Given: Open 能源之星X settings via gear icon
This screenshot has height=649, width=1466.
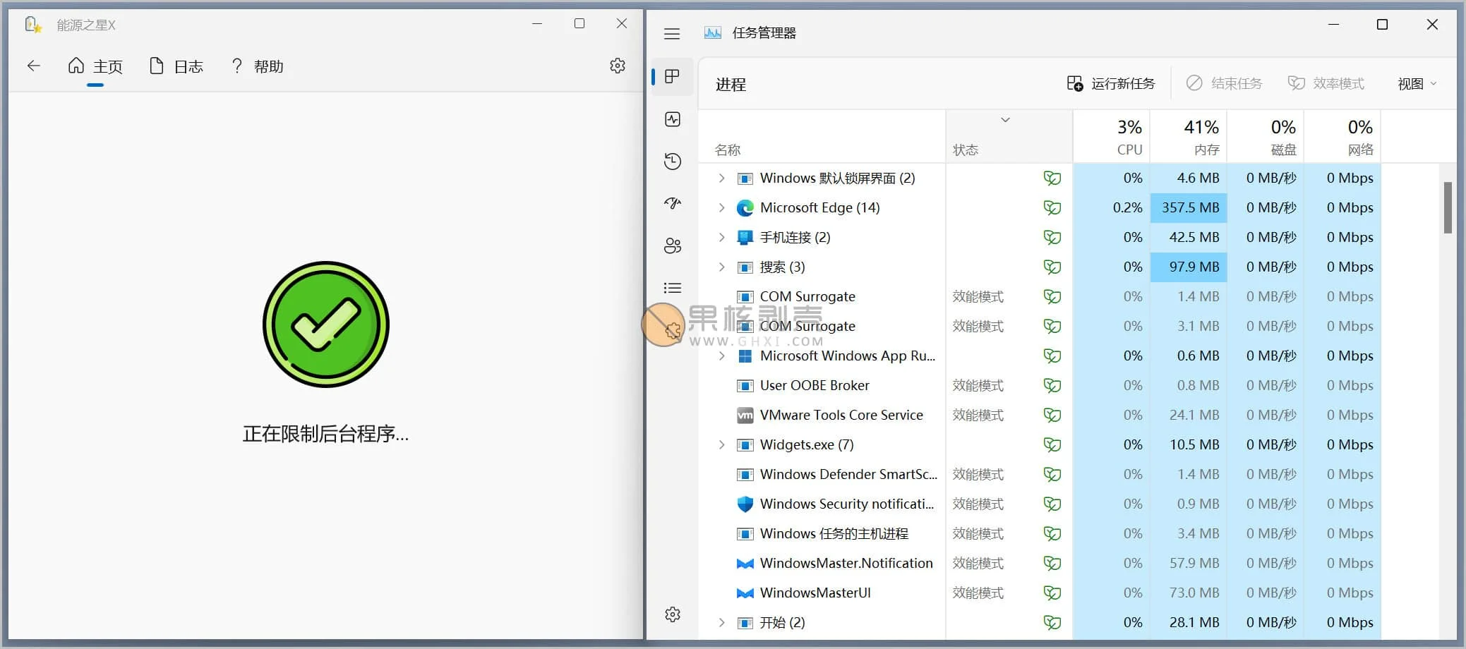Looking at the screenshot, I should click(x=618, y=65).
